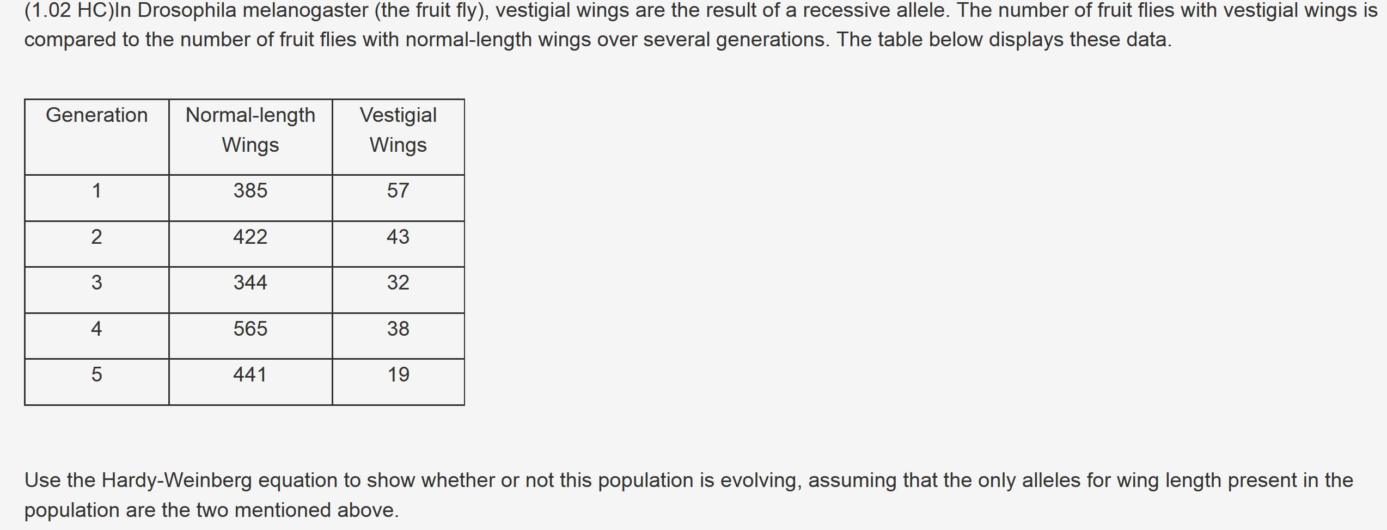This screenshot has height=530, width=1387.
Task: Select generation 2 row label
Action: click(96, 237)
